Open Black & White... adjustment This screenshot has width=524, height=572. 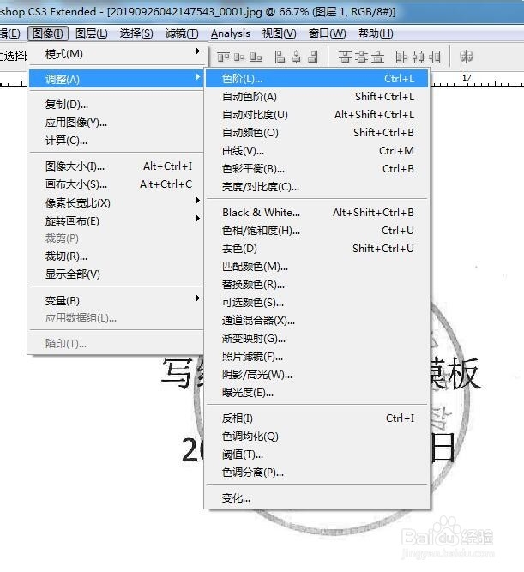(x=316, y=213)
